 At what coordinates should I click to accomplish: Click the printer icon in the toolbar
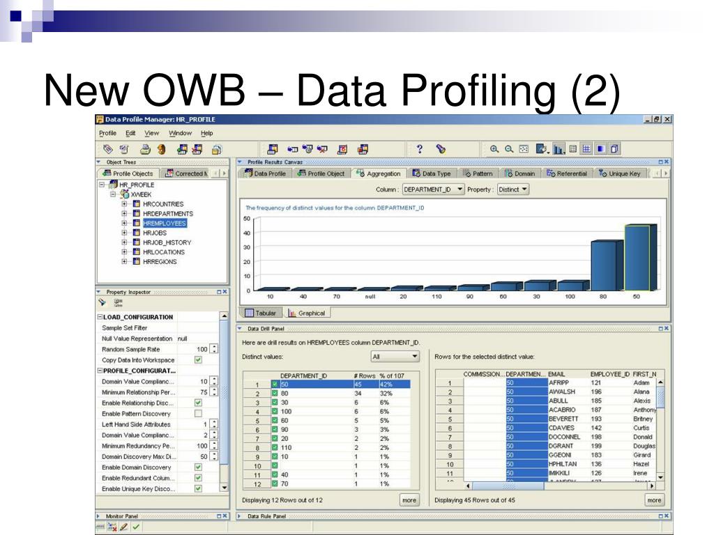(x=145, y=149)
